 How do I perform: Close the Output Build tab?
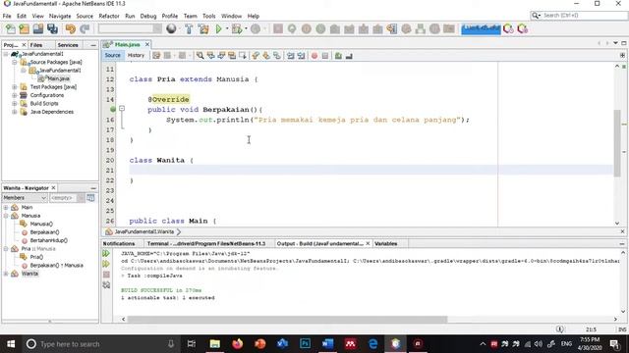368,243
